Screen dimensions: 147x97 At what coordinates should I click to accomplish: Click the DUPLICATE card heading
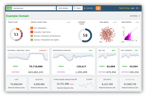[130, 80]
